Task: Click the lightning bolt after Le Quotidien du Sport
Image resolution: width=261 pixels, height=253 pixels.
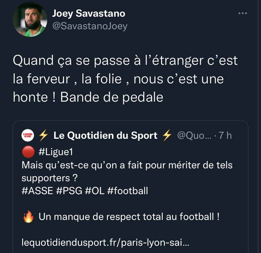Action: click(167, 136)
